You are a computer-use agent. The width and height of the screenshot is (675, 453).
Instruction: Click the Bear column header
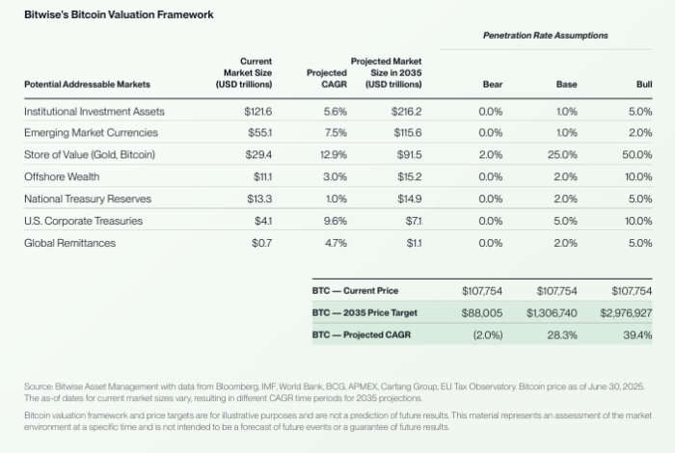point(492,85)
